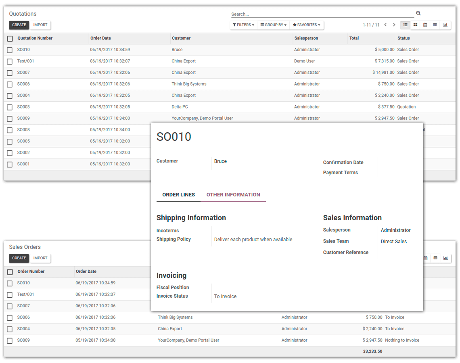Switch Quotations to pivot view
460x363 pixels.
tap(435, 25)
